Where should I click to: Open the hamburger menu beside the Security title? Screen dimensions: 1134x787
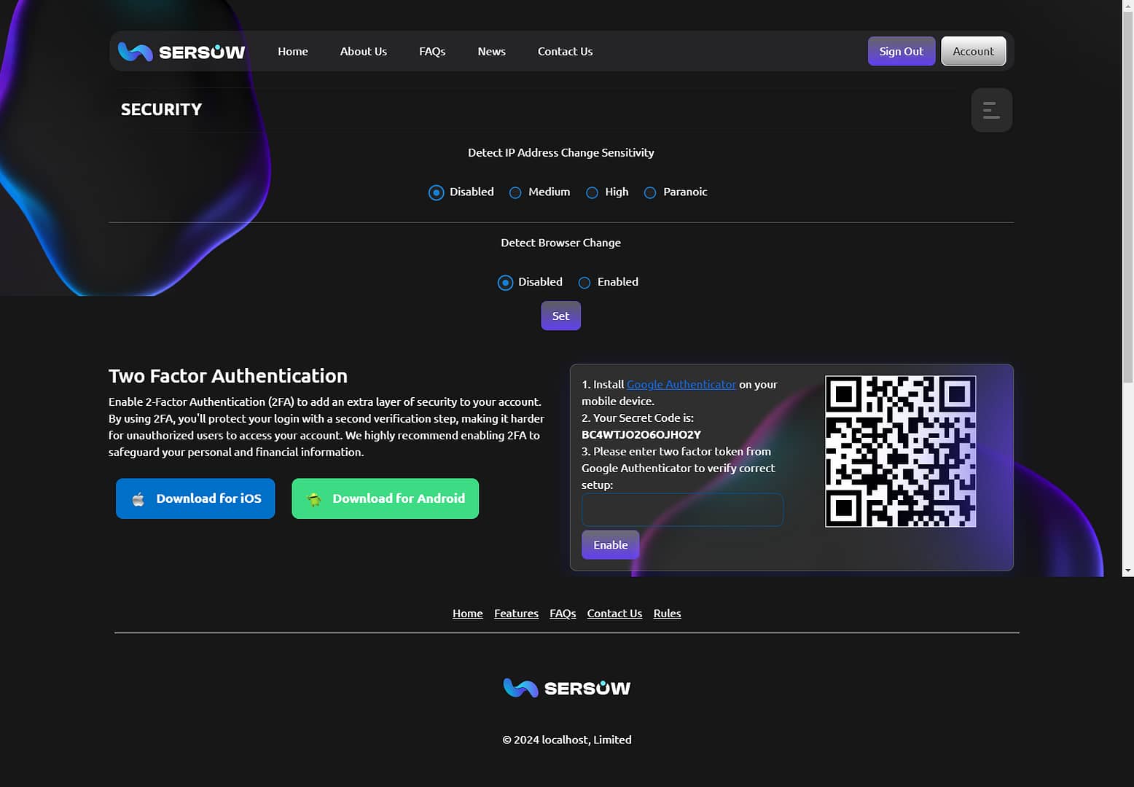click(991, 110)
